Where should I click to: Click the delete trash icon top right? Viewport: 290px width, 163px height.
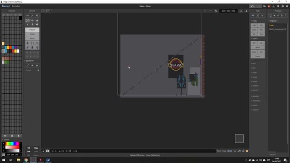click(x=287, y=6)
